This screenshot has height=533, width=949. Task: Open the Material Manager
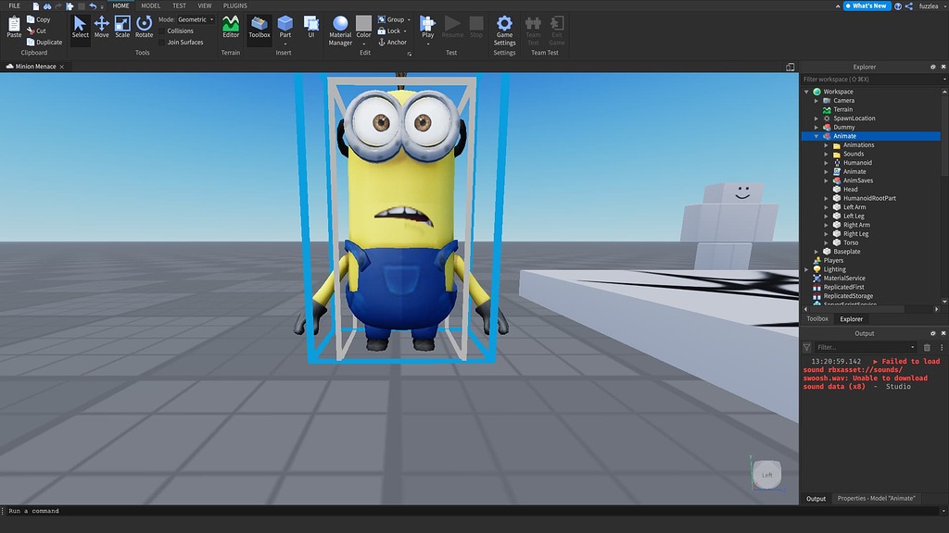pos(340,26)
